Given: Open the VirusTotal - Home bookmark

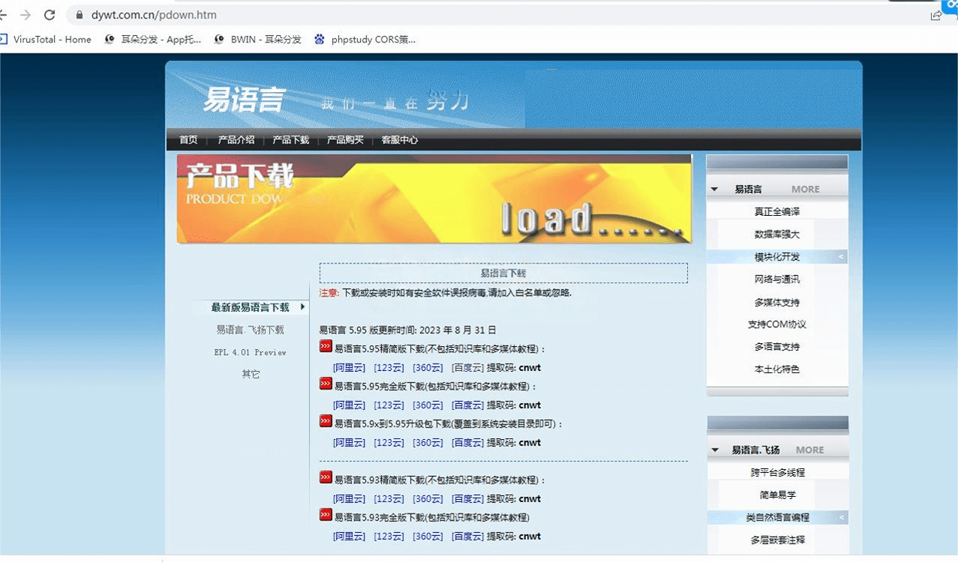Looking at the screenshot, I should pyautogui.click(x=47, y=40).
